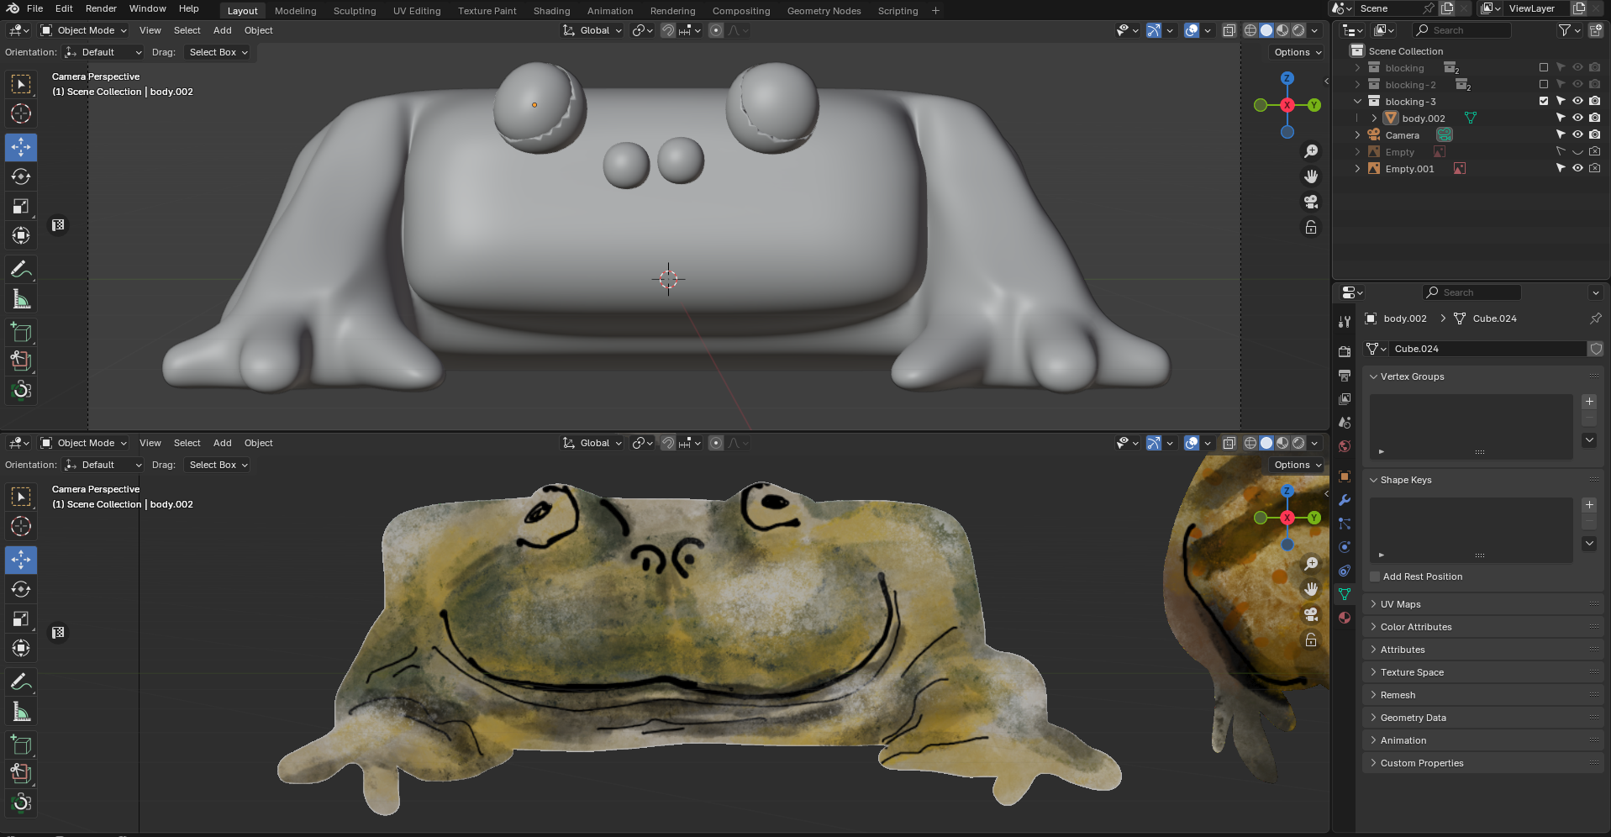1611x837 pixels.
Task: Add a new vertex group with plus button
Action: 1588,402
